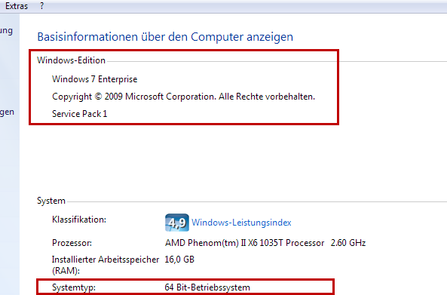Click the truncated sidebar link ending in 'ung'
Viewport: 447px width, 295px height.
pyautogui.click(x=6, y=31)
